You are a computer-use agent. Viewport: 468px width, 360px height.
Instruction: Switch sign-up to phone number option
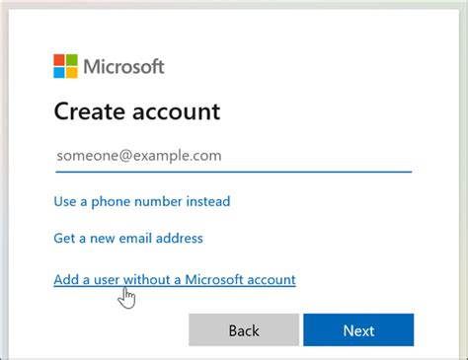(142, 201)
